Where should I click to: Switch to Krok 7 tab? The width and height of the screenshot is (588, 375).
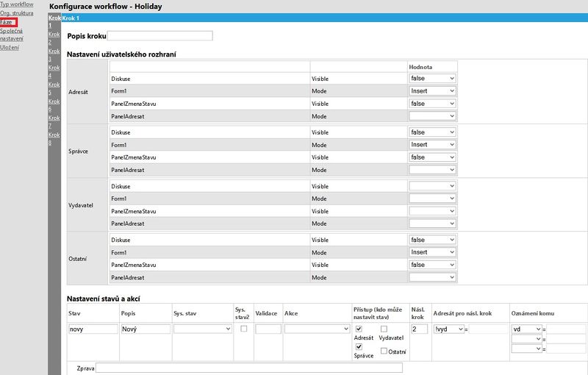click(x=54, y=121)
